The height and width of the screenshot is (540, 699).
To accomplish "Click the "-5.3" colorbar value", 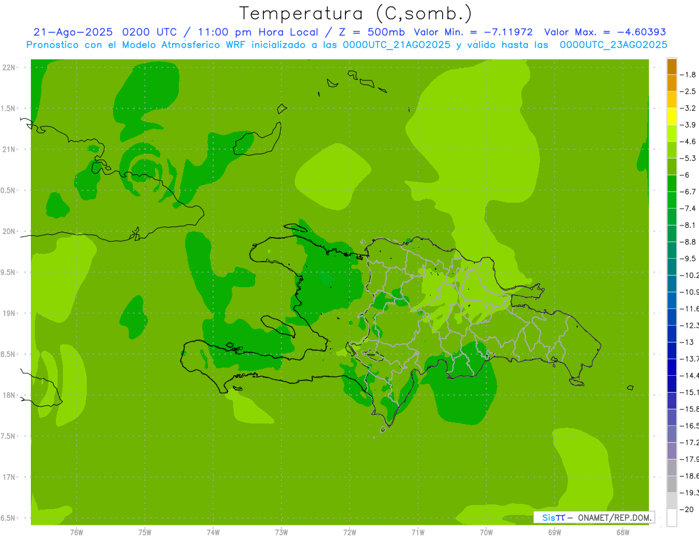I will (688, 158).
